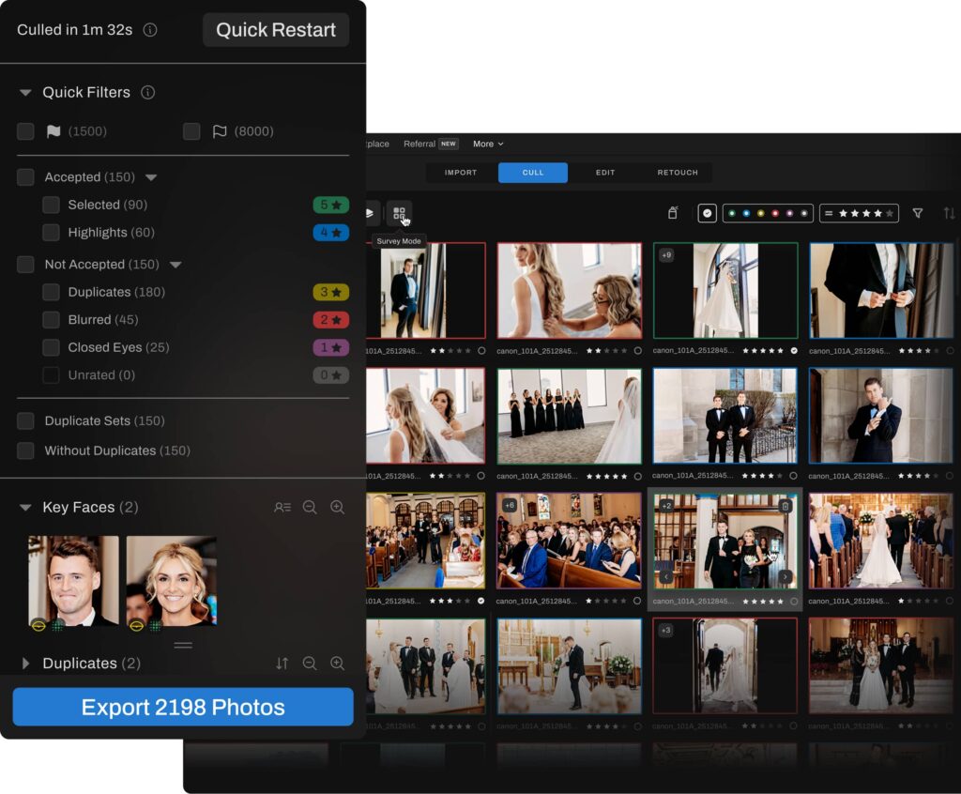Viewport: 961px width, 794px height.
Task: Switch to the EDIT tab
Action: [x=605, y=173]
